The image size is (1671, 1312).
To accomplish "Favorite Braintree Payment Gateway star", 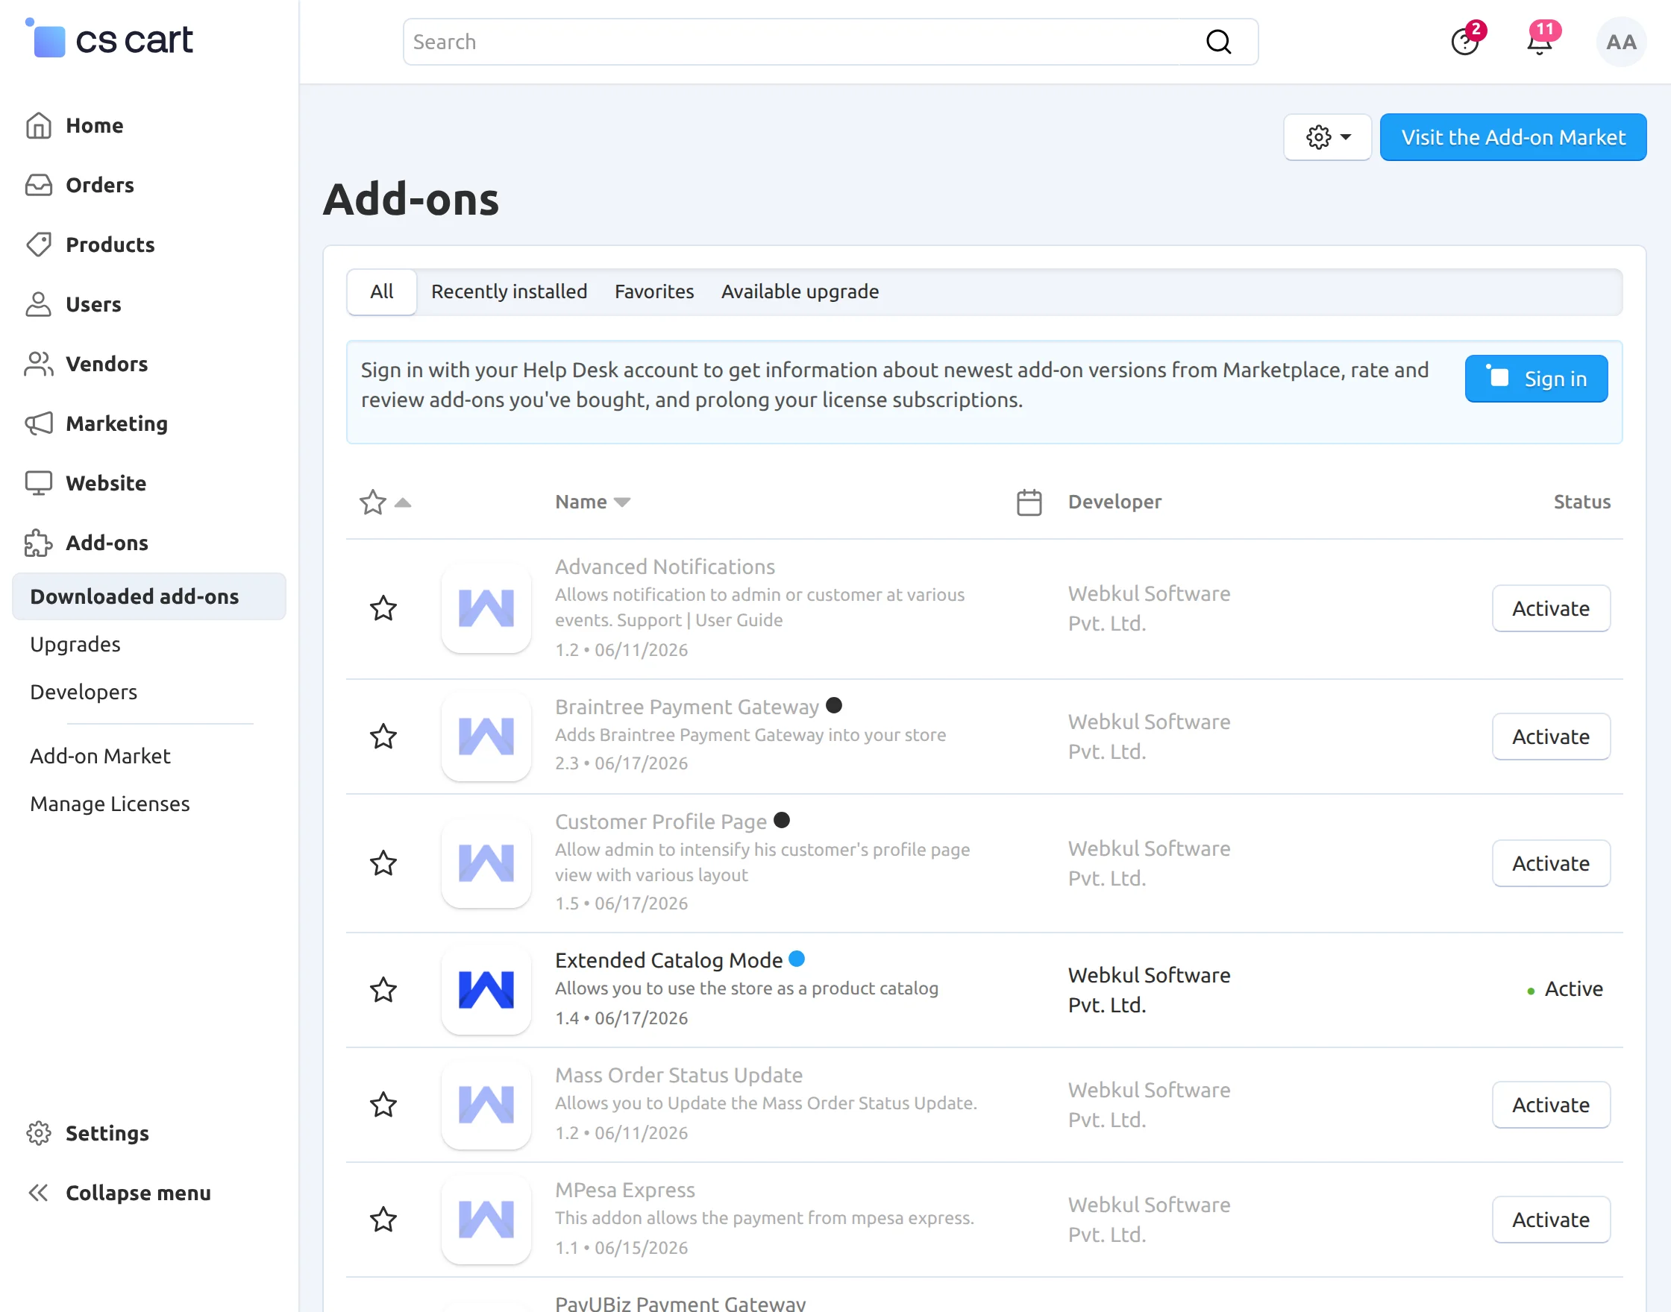I will (383, 737).
